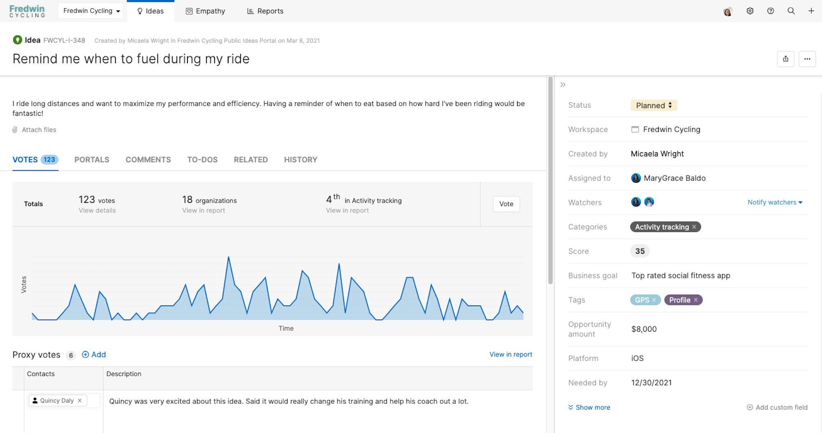
Task: Switch to the Comments tab
Action: tap(148, 160)
